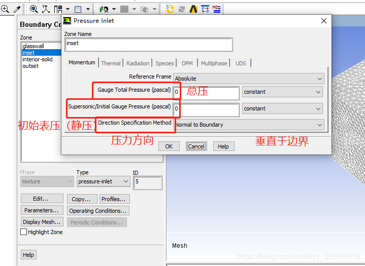Click the window layout arrangement icon

point(58,9)
